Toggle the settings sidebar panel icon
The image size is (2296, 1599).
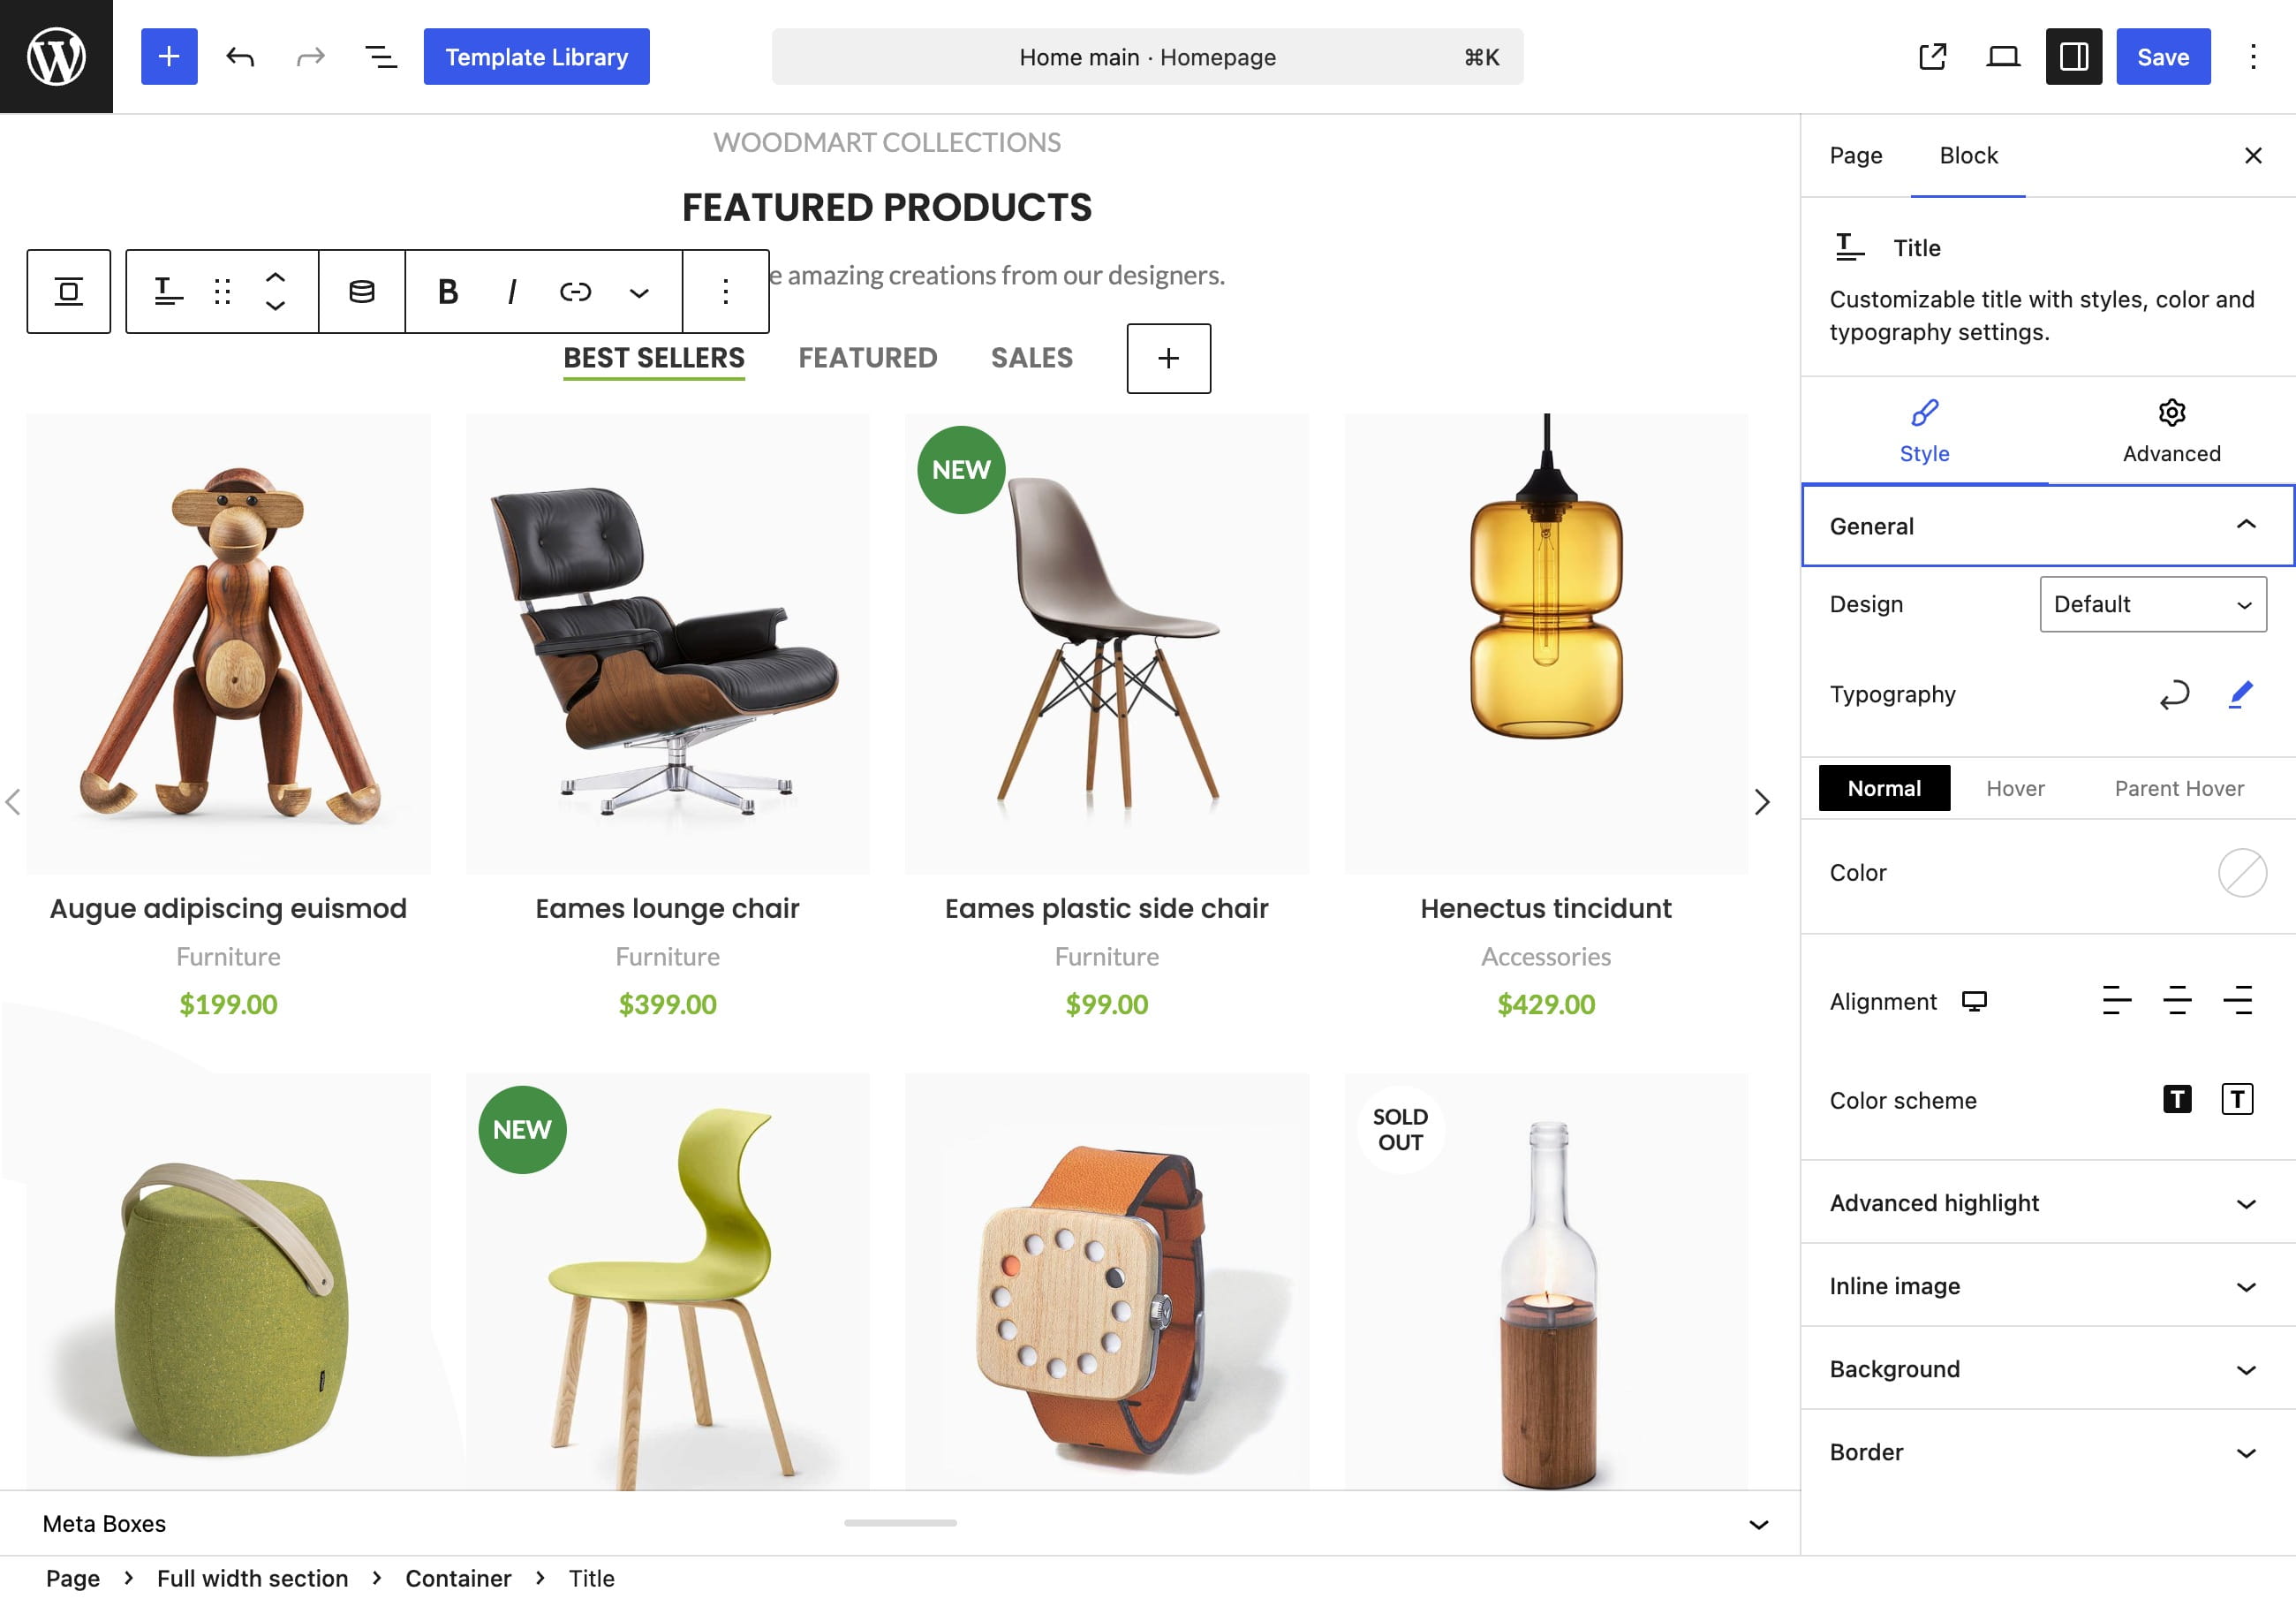pos(2073,57)
